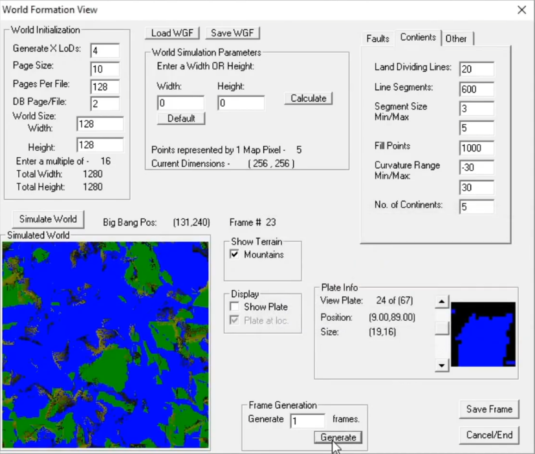Viewport: 535px width, 454px height.
Task: Focus the No. of Continents input
Action: 476,206
